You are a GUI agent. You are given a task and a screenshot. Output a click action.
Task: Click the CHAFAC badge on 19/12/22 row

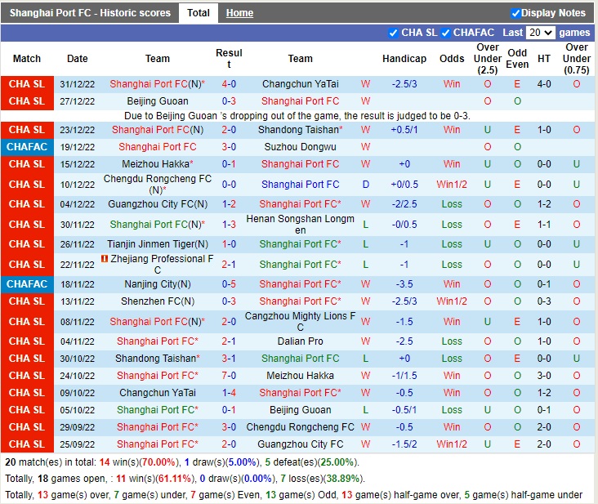(27, 147)
